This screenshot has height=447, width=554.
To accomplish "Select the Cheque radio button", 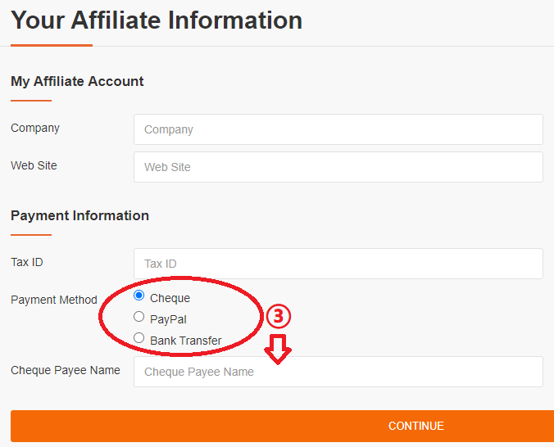I will 138,296.
